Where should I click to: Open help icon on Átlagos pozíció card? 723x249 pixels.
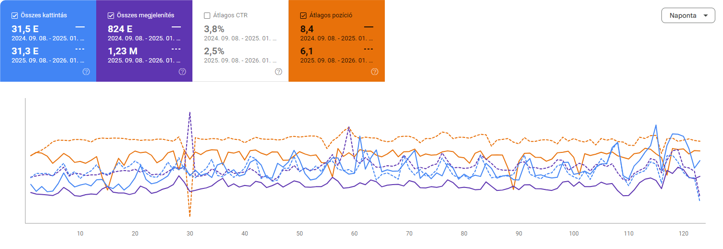[x=375, y=72]
